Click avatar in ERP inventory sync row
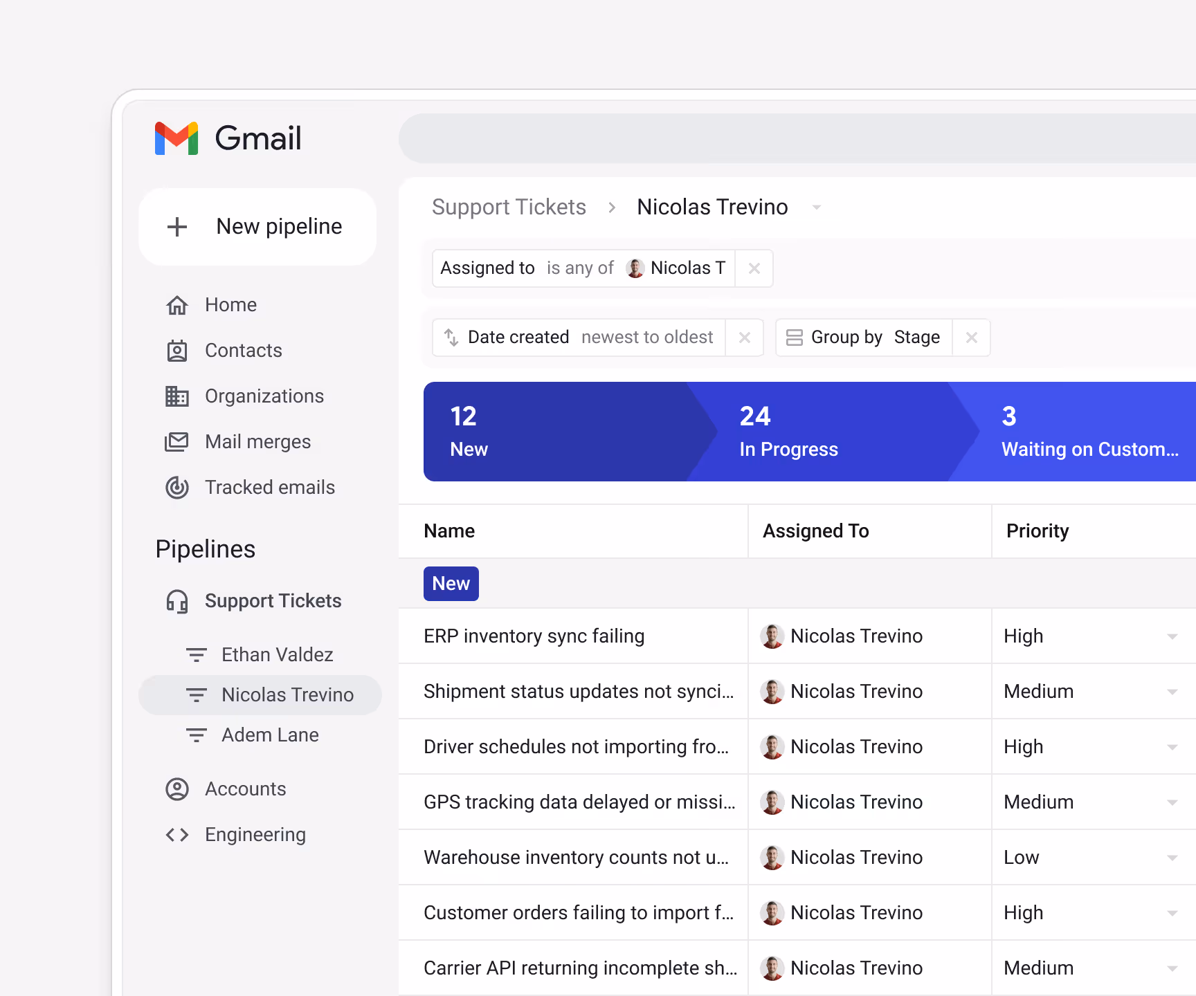 point(772,636)
